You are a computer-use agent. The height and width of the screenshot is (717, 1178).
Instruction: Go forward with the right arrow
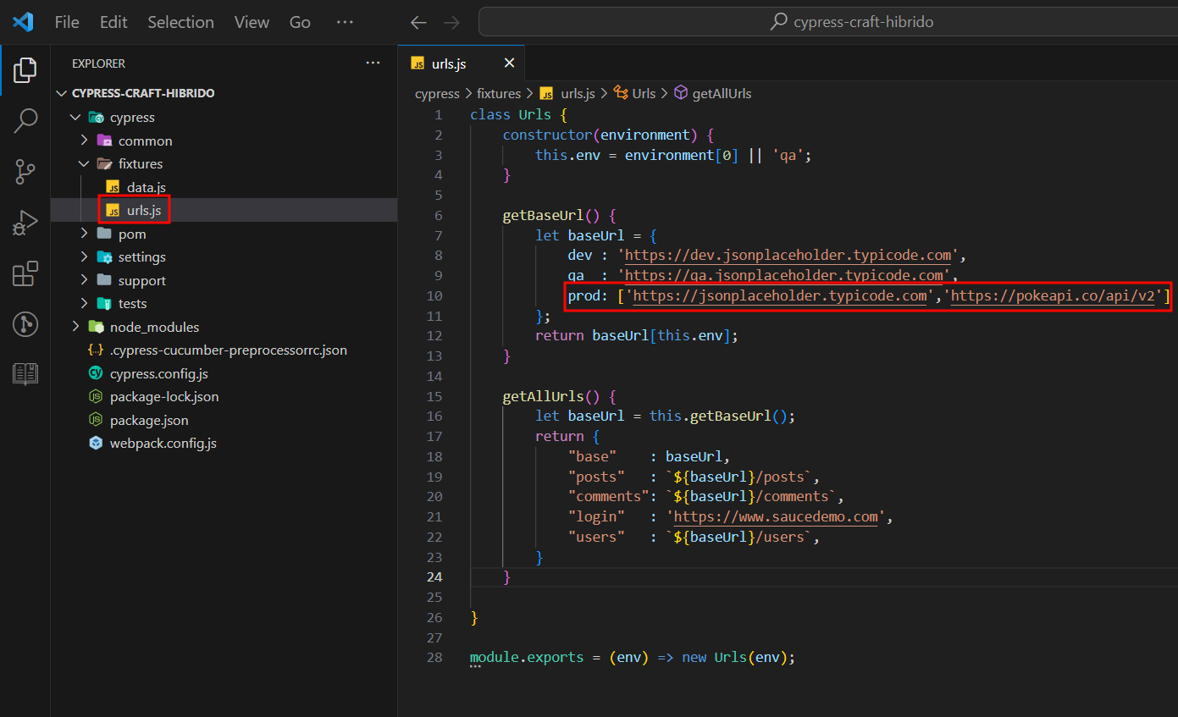[x=451, y=23]
